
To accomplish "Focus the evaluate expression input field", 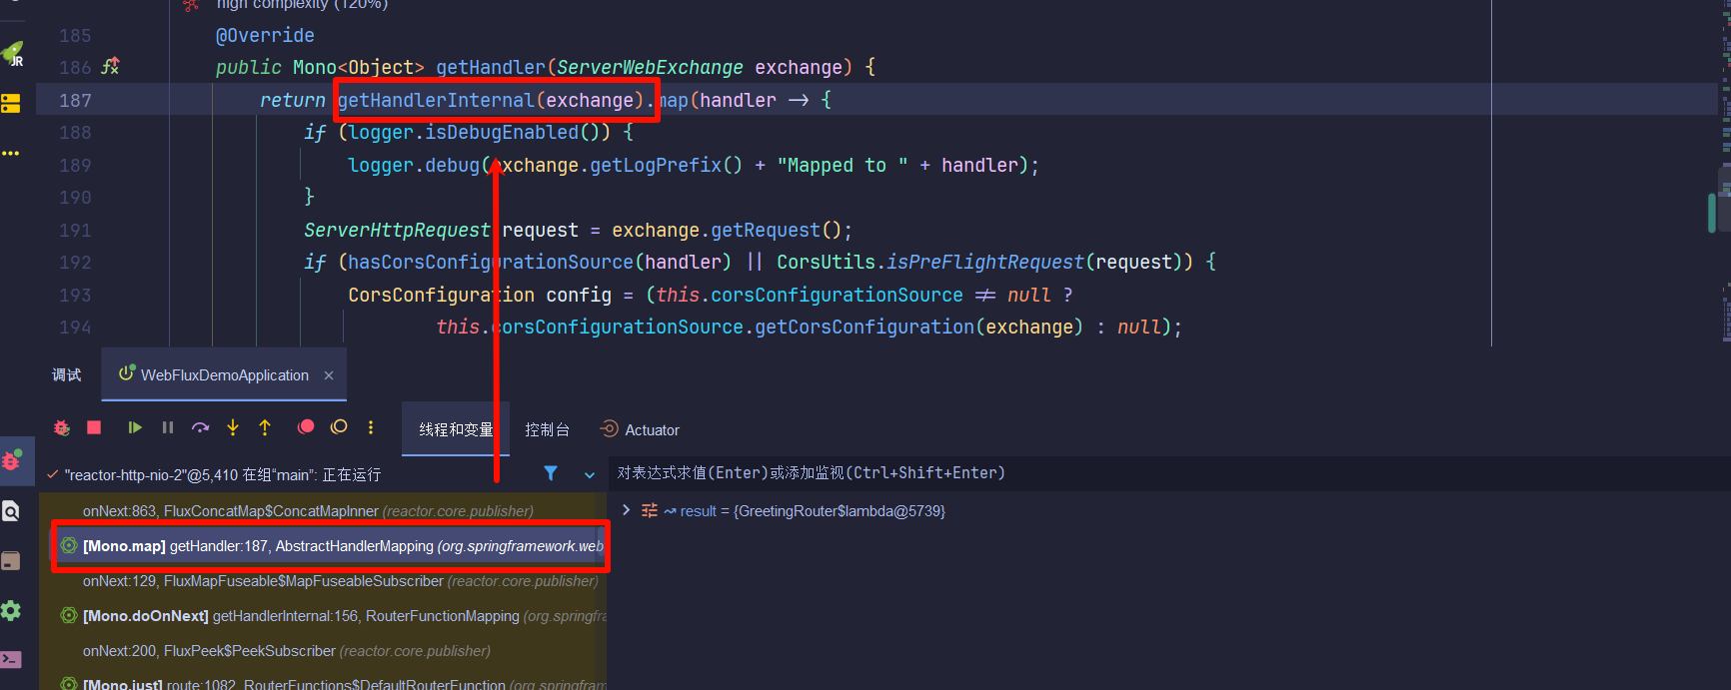I will tap(1169, 473).
